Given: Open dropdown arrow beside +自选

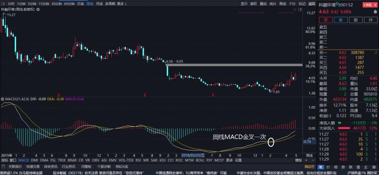Looking at the screenshot, I should [x=375, y=5].
